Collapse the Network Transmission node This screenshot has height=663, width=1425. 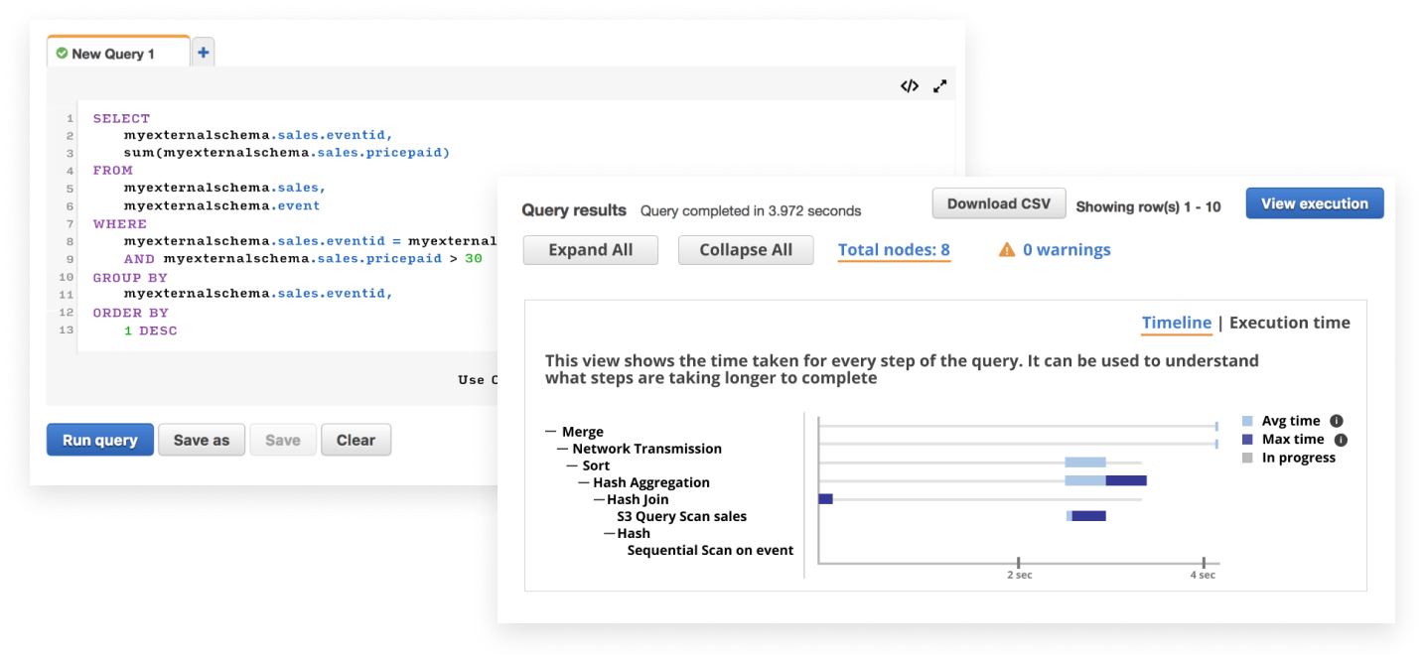562,449
